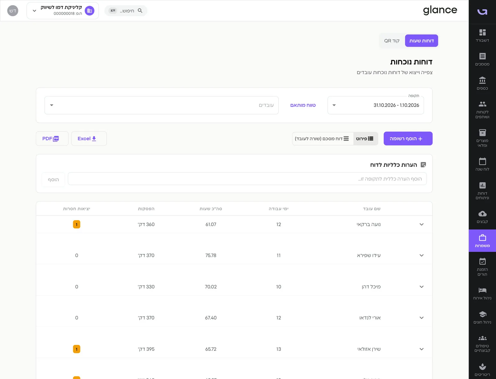Switch to דוח מסכם summary view
Image resolution: width=496 pixels, height=379 pixels.
click(322, 139)
